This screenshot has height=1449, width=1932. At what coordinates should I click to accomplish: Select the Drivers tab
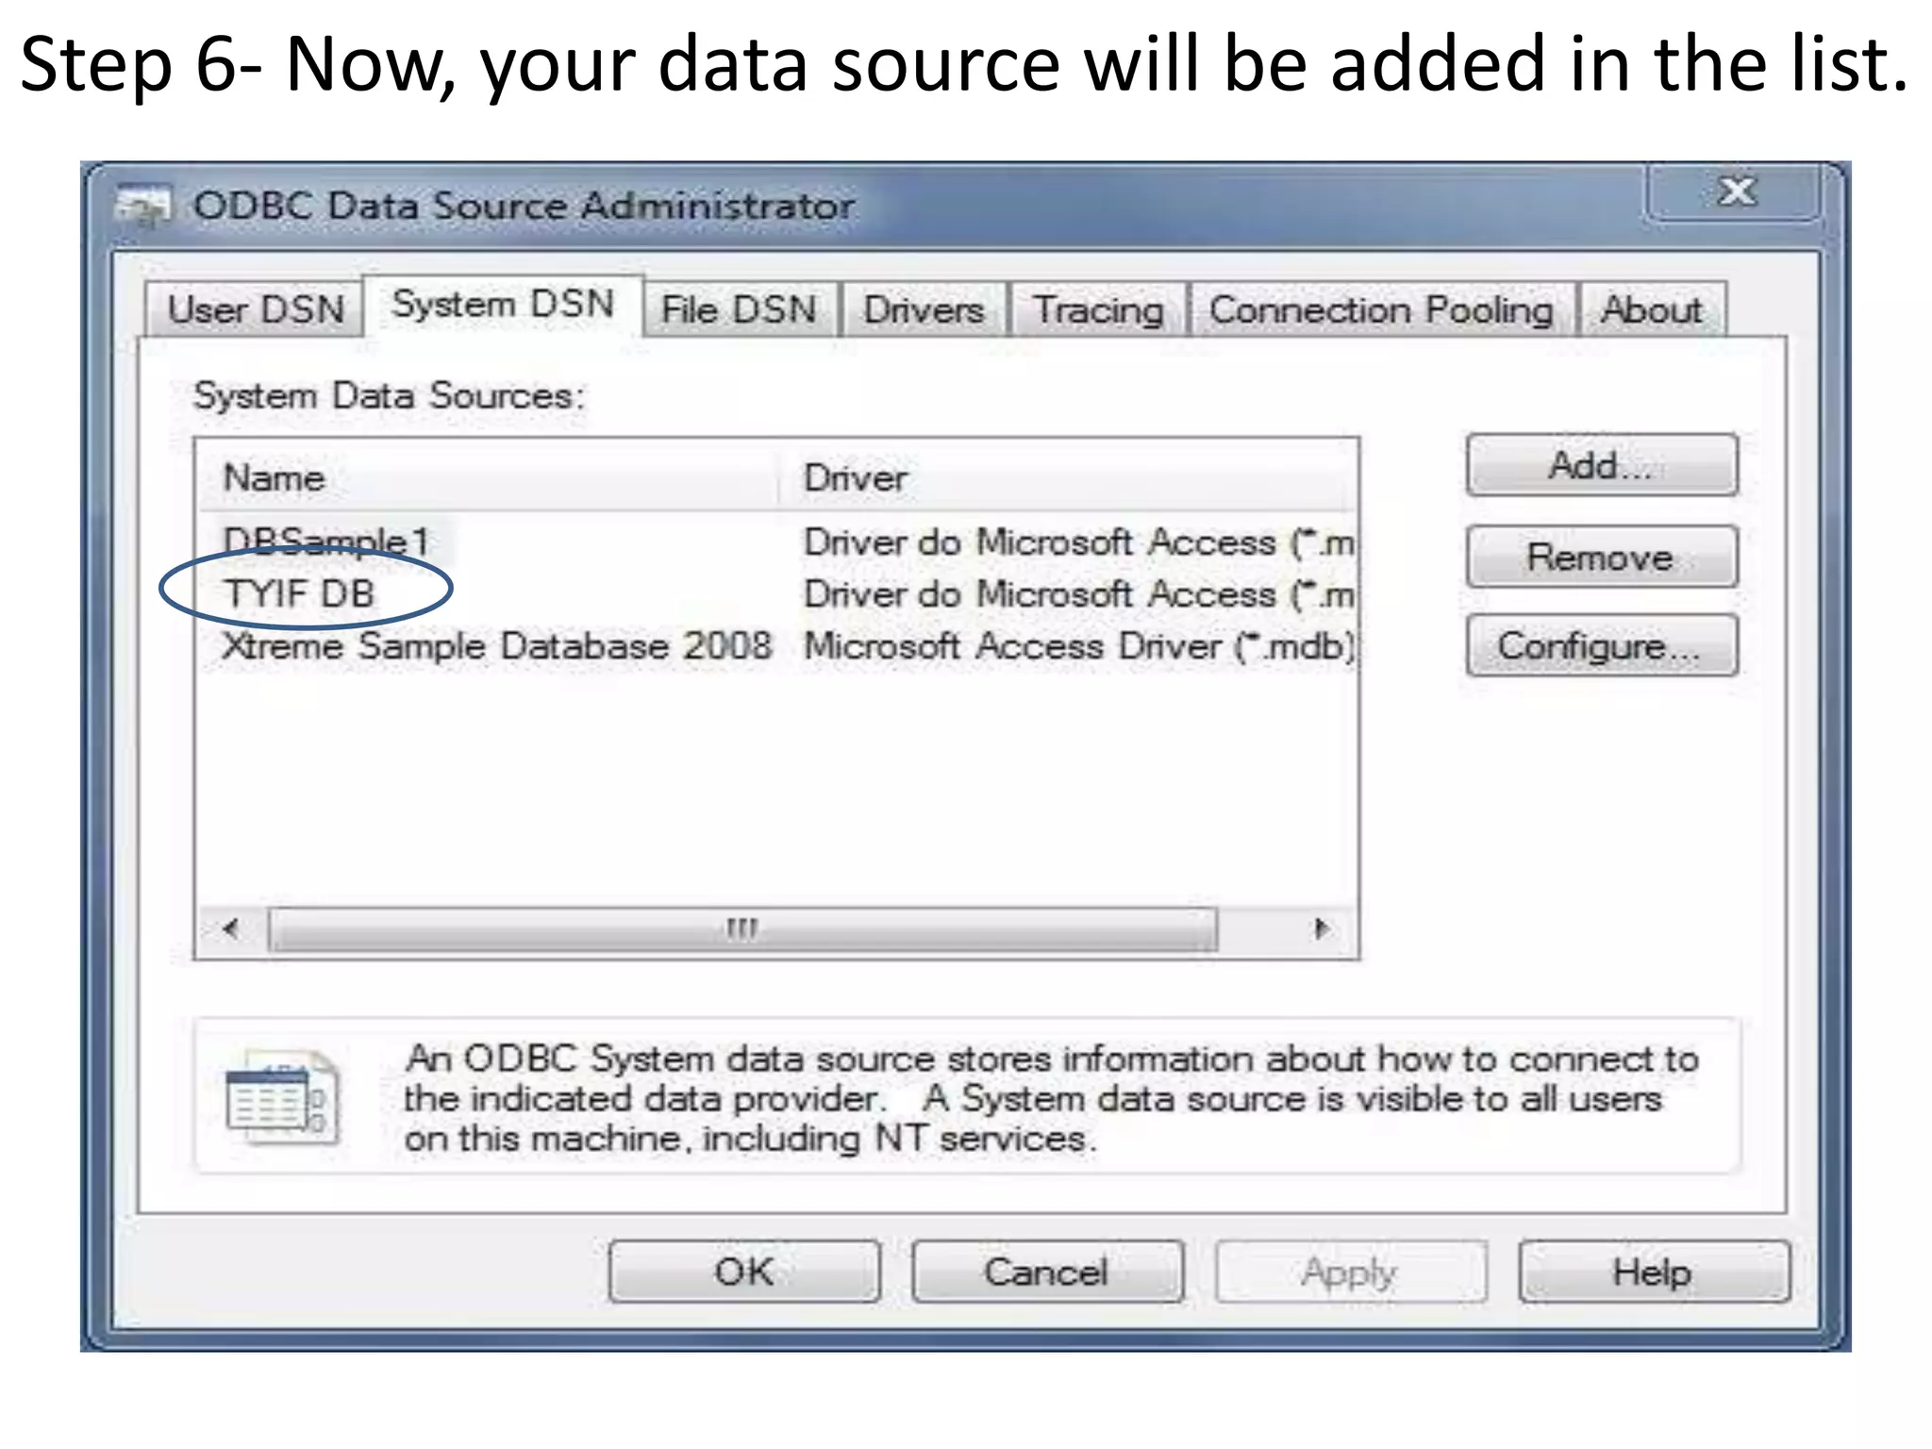click(923, 310)
